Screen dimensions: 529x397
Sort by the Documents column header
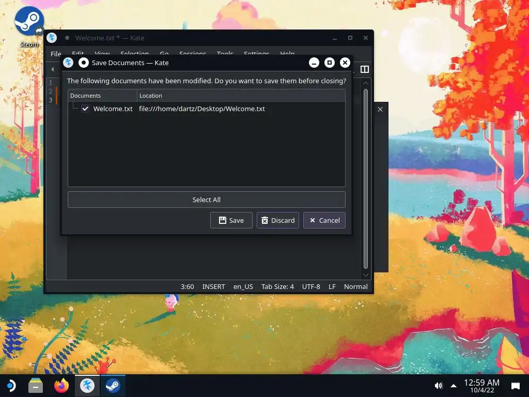pyautogui.click(x=103, y=96)
